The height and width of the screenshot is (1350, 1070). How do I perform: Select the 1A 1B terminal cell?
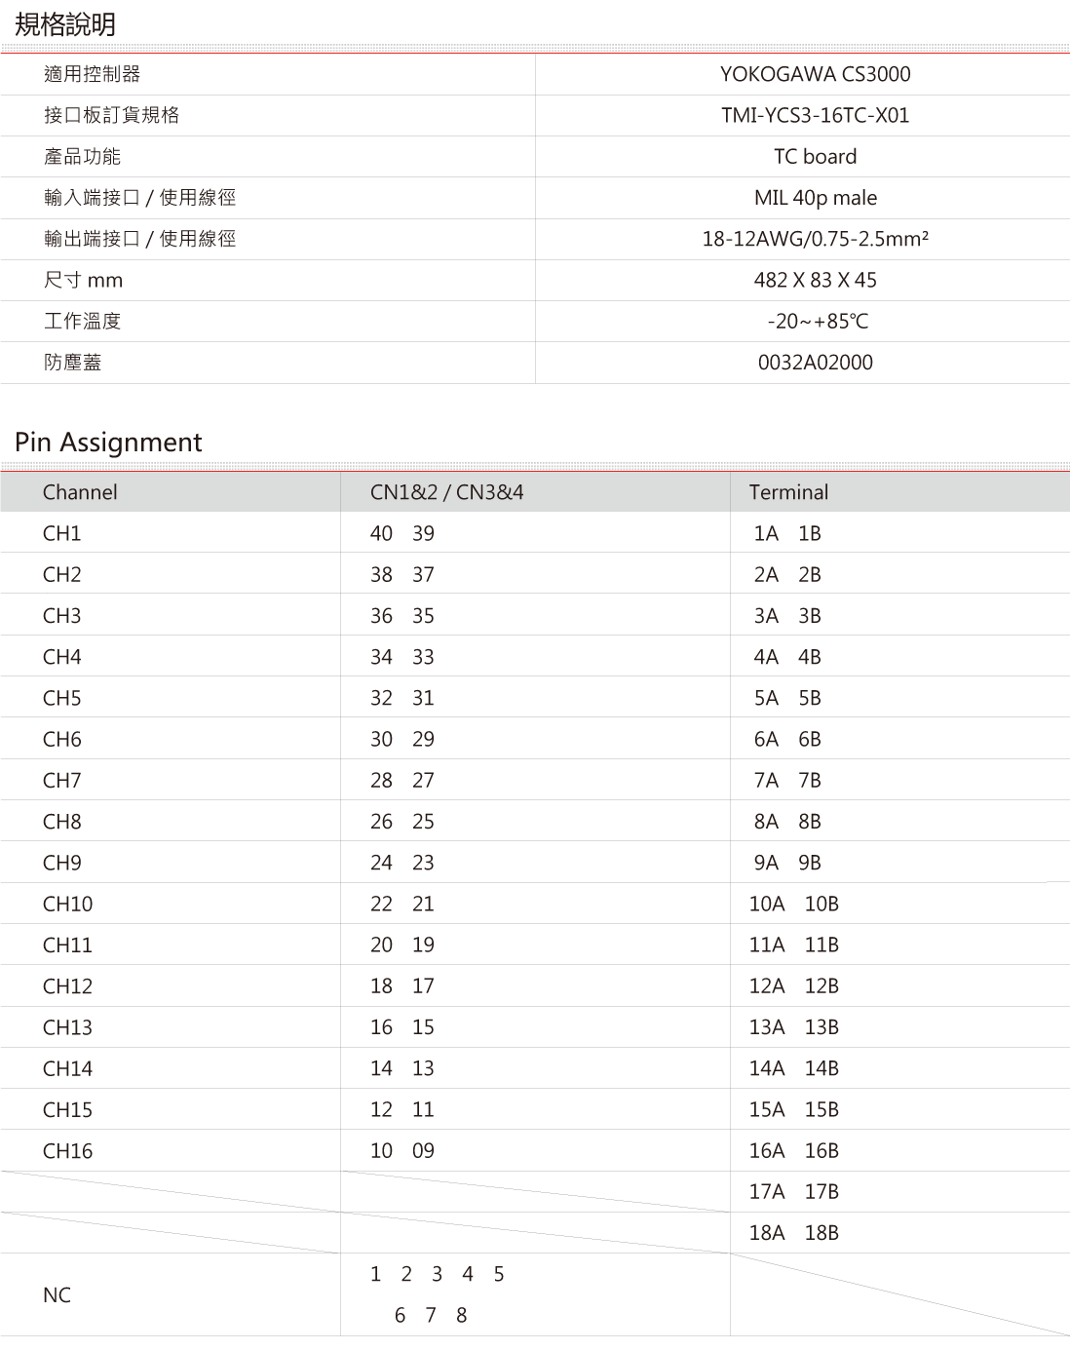(787, 533)
